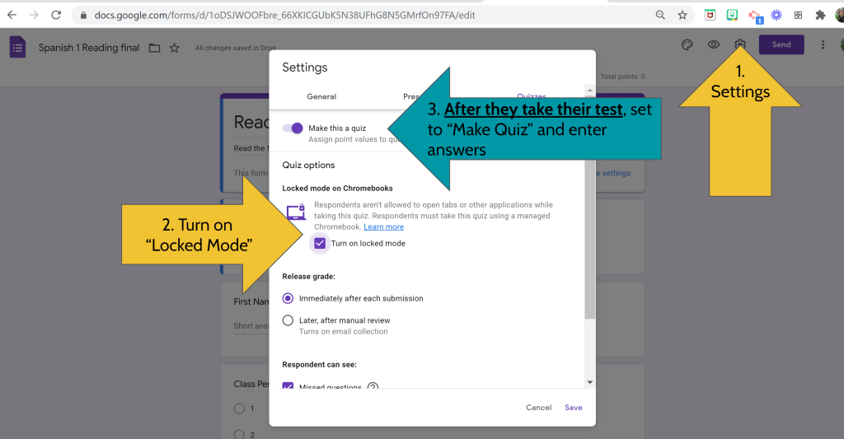Open the Learn more link
844x439 pixels.
pos(383,227)
